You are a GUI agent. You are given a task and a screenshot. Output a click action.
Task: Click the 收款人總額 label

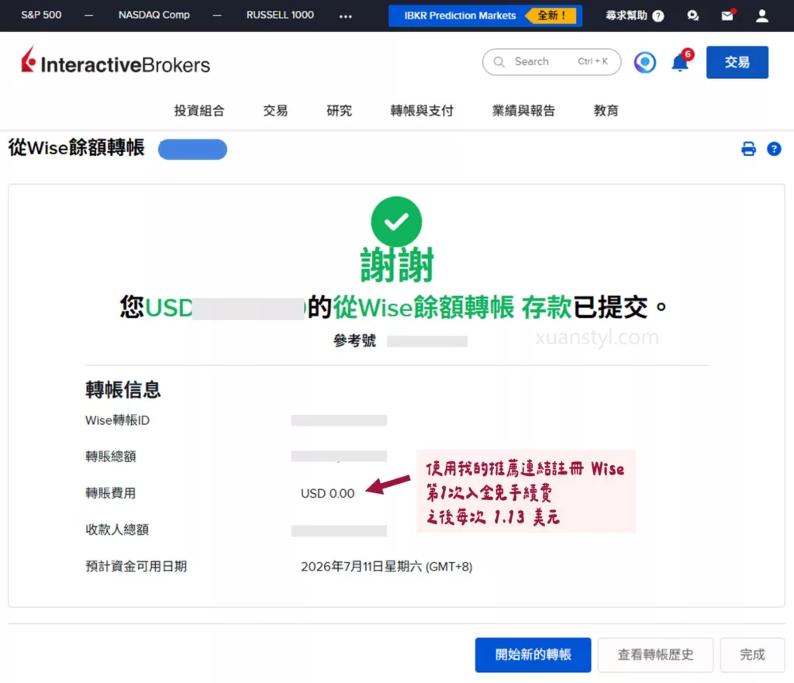tap(117, 529)
